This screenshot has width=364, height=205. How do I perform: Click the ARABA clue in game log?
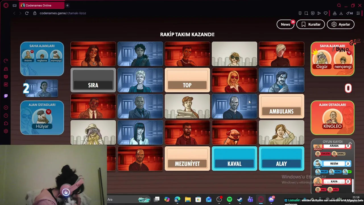click(334, 146)
